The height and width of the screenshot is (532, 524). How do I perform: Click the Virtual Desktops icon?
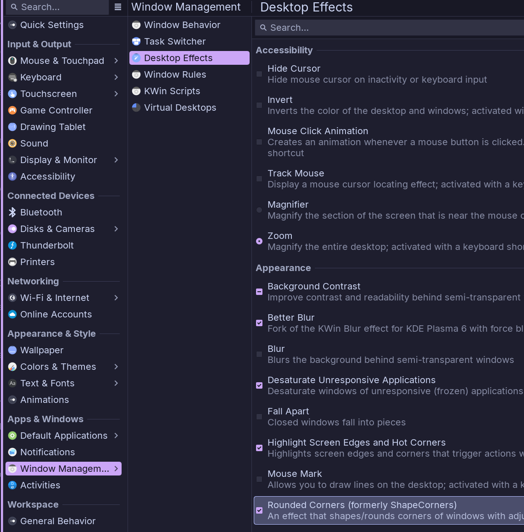[136, 108]
